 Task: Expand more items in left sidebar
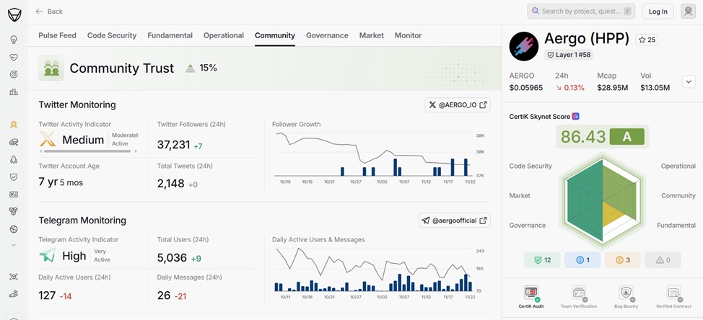tap(14, 246)
